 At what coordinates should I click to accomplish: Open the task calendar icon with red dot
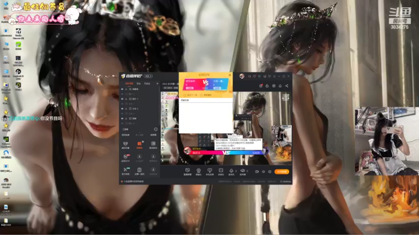click(261, 86)
